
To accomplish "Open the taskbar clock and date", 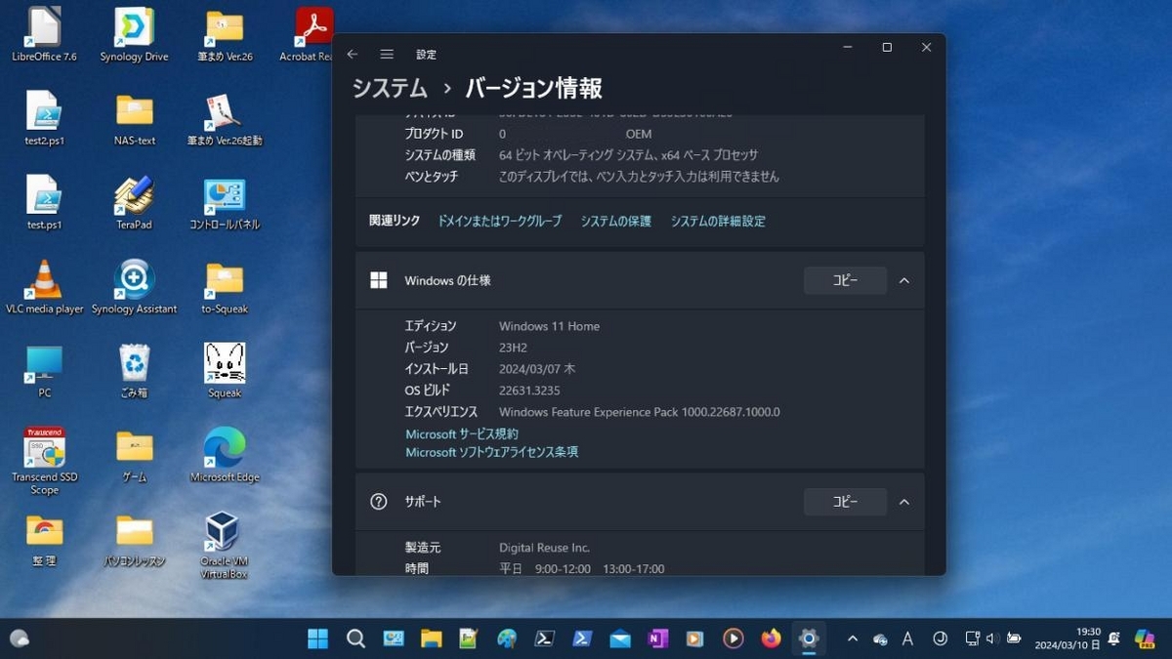I will (1067, 638).
